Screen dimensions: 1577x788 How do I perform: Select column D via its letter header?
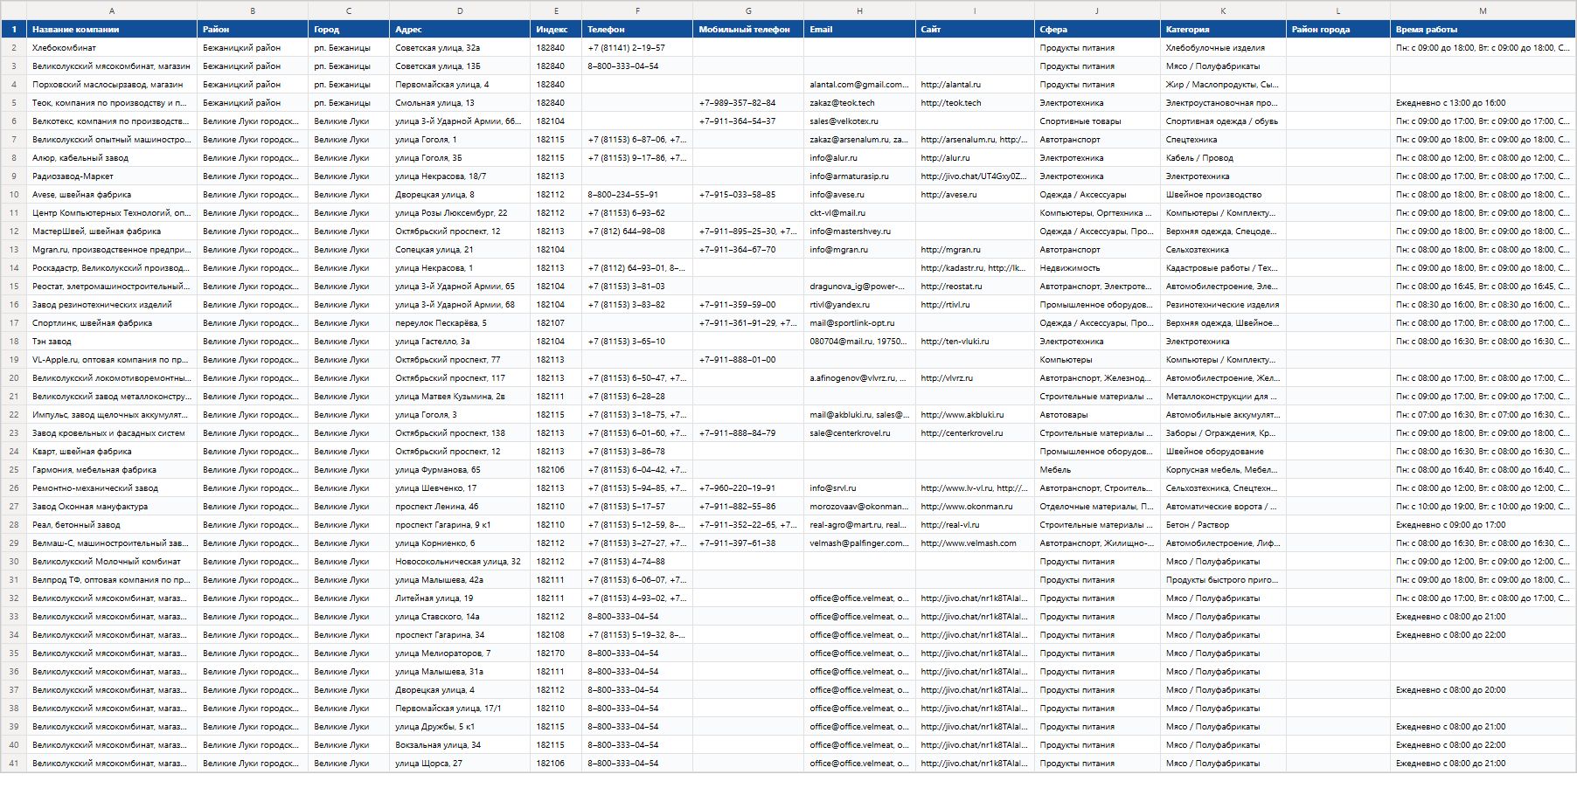point(460,10)
